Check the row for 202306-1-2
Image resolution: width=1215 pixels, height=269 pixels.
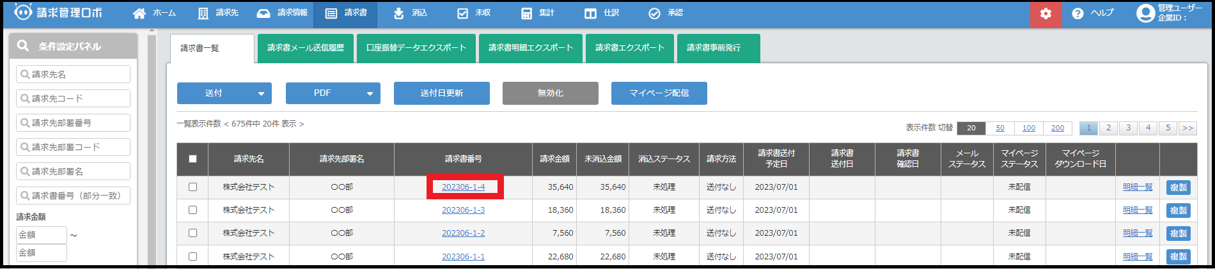[192, 233]
